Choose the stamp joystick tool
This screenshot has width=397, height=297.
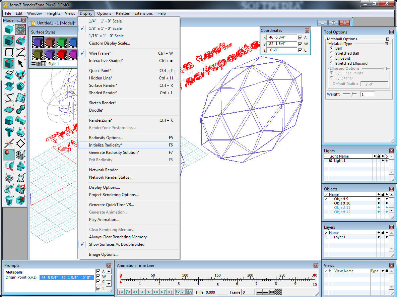coord(20,132)
